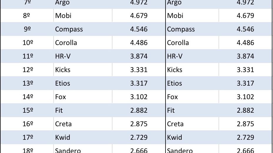Click Kicks in the left model column

click(x=63, y=70)
